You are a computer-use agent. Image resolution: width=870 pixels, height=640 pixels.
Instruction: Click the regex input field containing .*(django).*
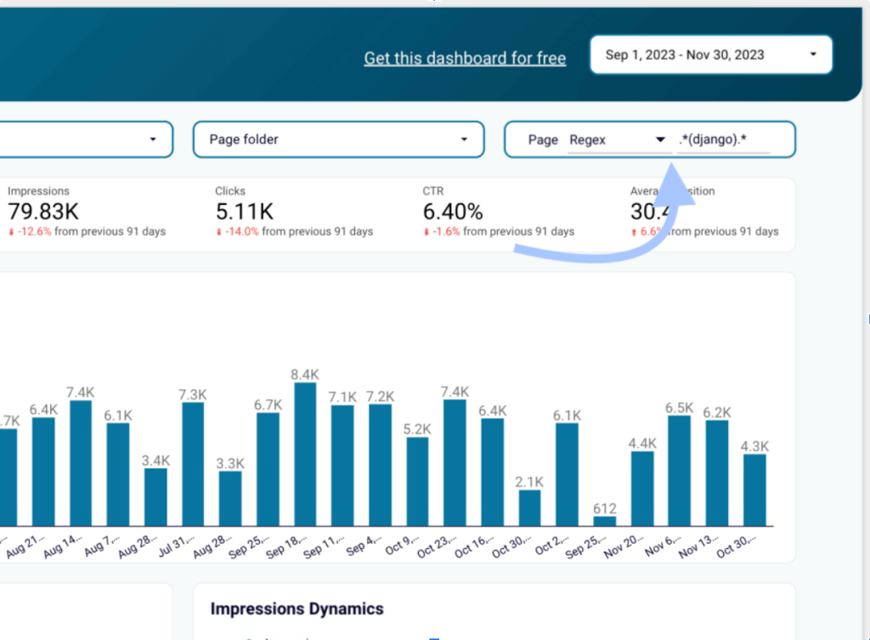(723, 140)
